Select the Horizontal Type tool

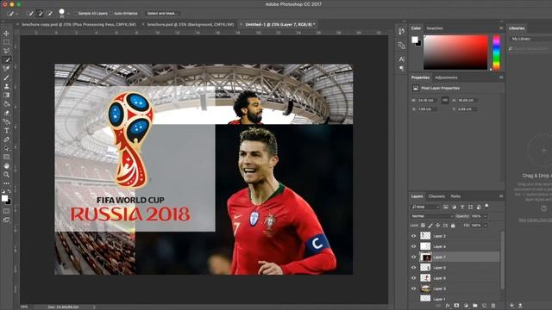6,130
